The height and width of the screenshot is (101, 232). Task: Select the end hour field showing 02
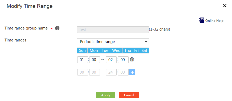coord(111,60)
